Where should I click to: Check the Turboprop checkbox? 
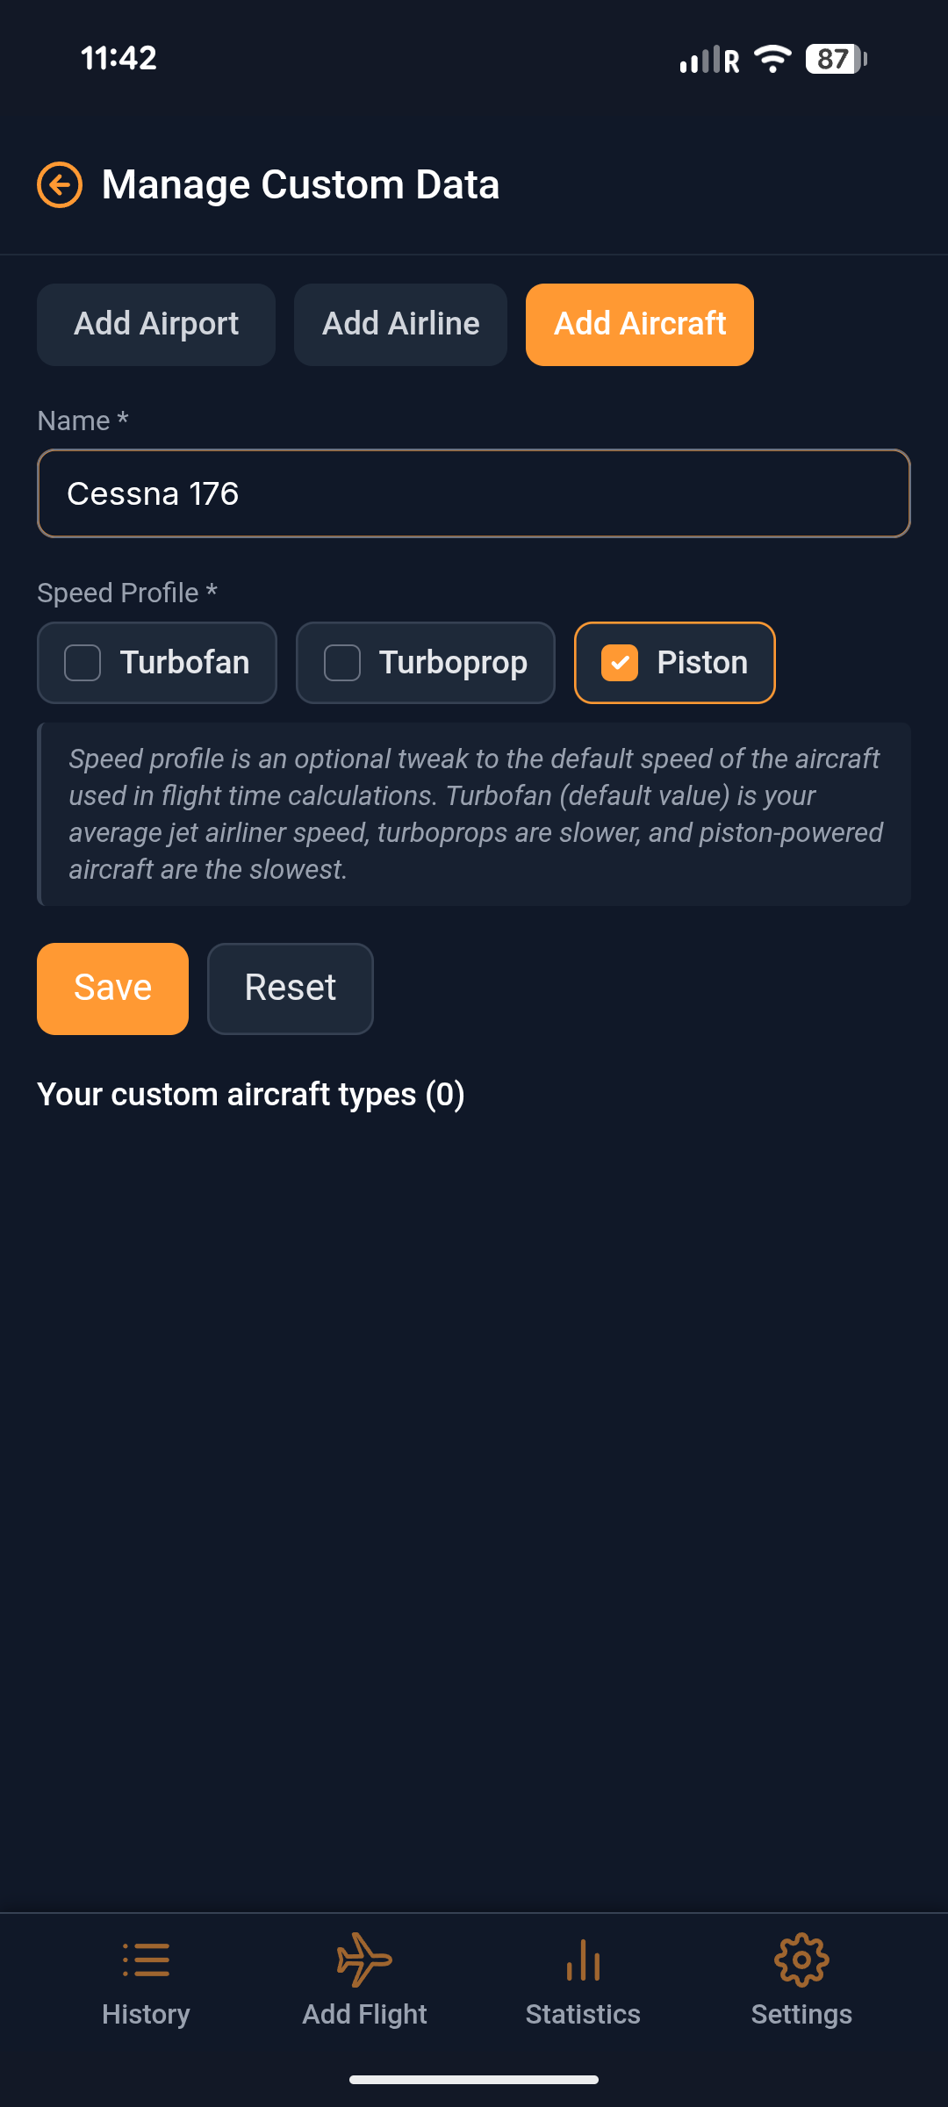[x=342, y=663]
